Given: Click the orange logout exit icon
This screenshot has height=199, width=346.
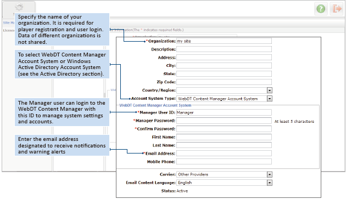Looking at the screenshot, I should point(337,9).
